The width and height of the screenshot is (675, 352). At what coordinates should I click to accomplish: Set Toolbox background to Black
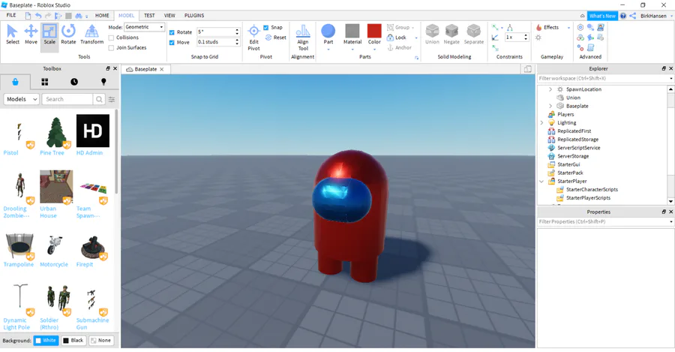click(73, 341)
